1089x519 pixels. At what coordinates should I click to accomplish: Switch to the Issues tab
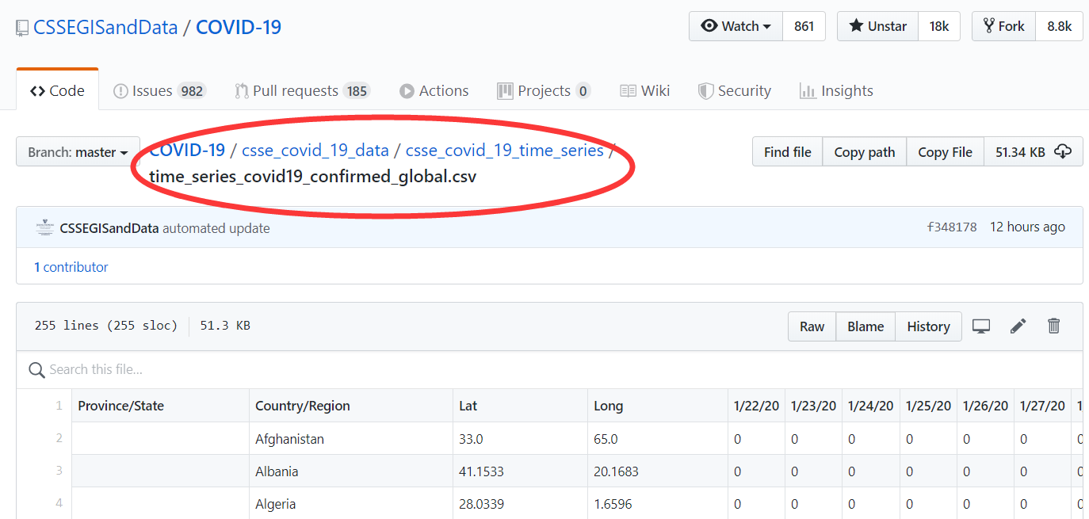pos(159,90)
